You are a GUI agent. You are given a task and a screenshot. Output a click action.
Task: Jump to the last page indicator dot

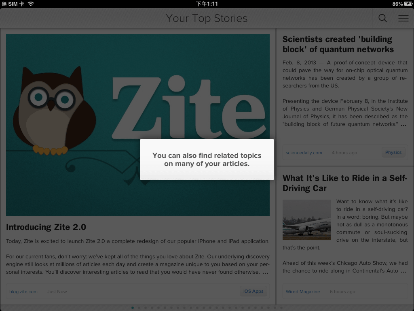click(281, 308)
